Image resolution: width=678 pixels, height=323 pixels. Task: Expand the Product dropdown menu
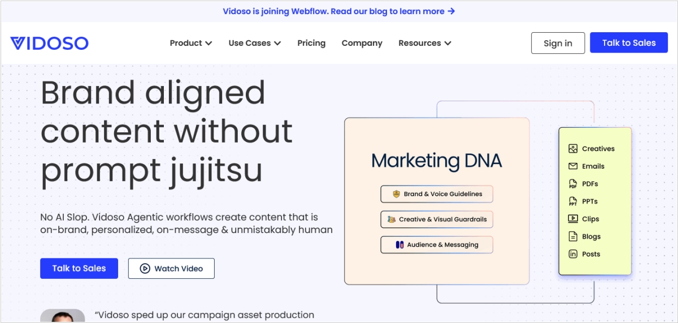click(191, 43)
